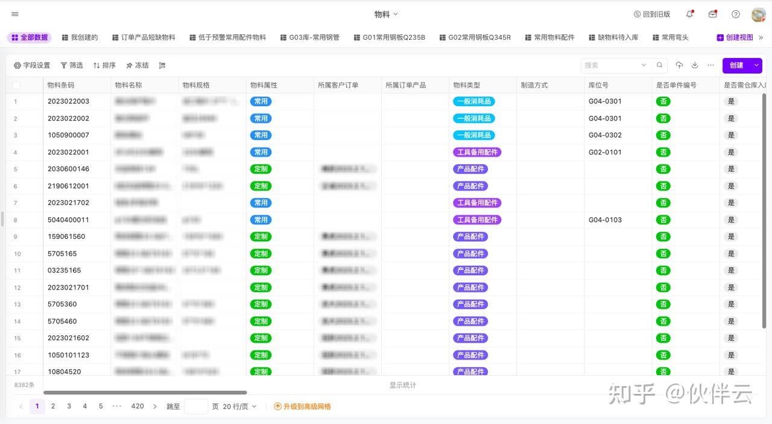Viewport: 772px width, 424px height.
Task: Click the cloud import icon near search
Action: tap(679, 65)
